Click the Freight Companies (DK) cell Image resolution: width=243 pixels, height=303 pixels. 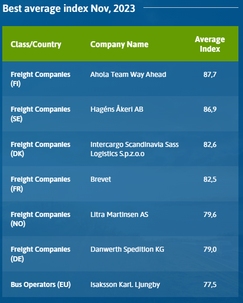click(x=41, y=149)
